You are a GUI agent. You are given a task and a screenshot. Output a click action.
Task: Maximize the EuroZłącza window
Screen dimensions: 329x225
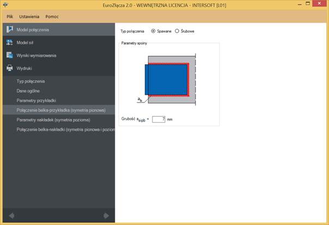308,4
